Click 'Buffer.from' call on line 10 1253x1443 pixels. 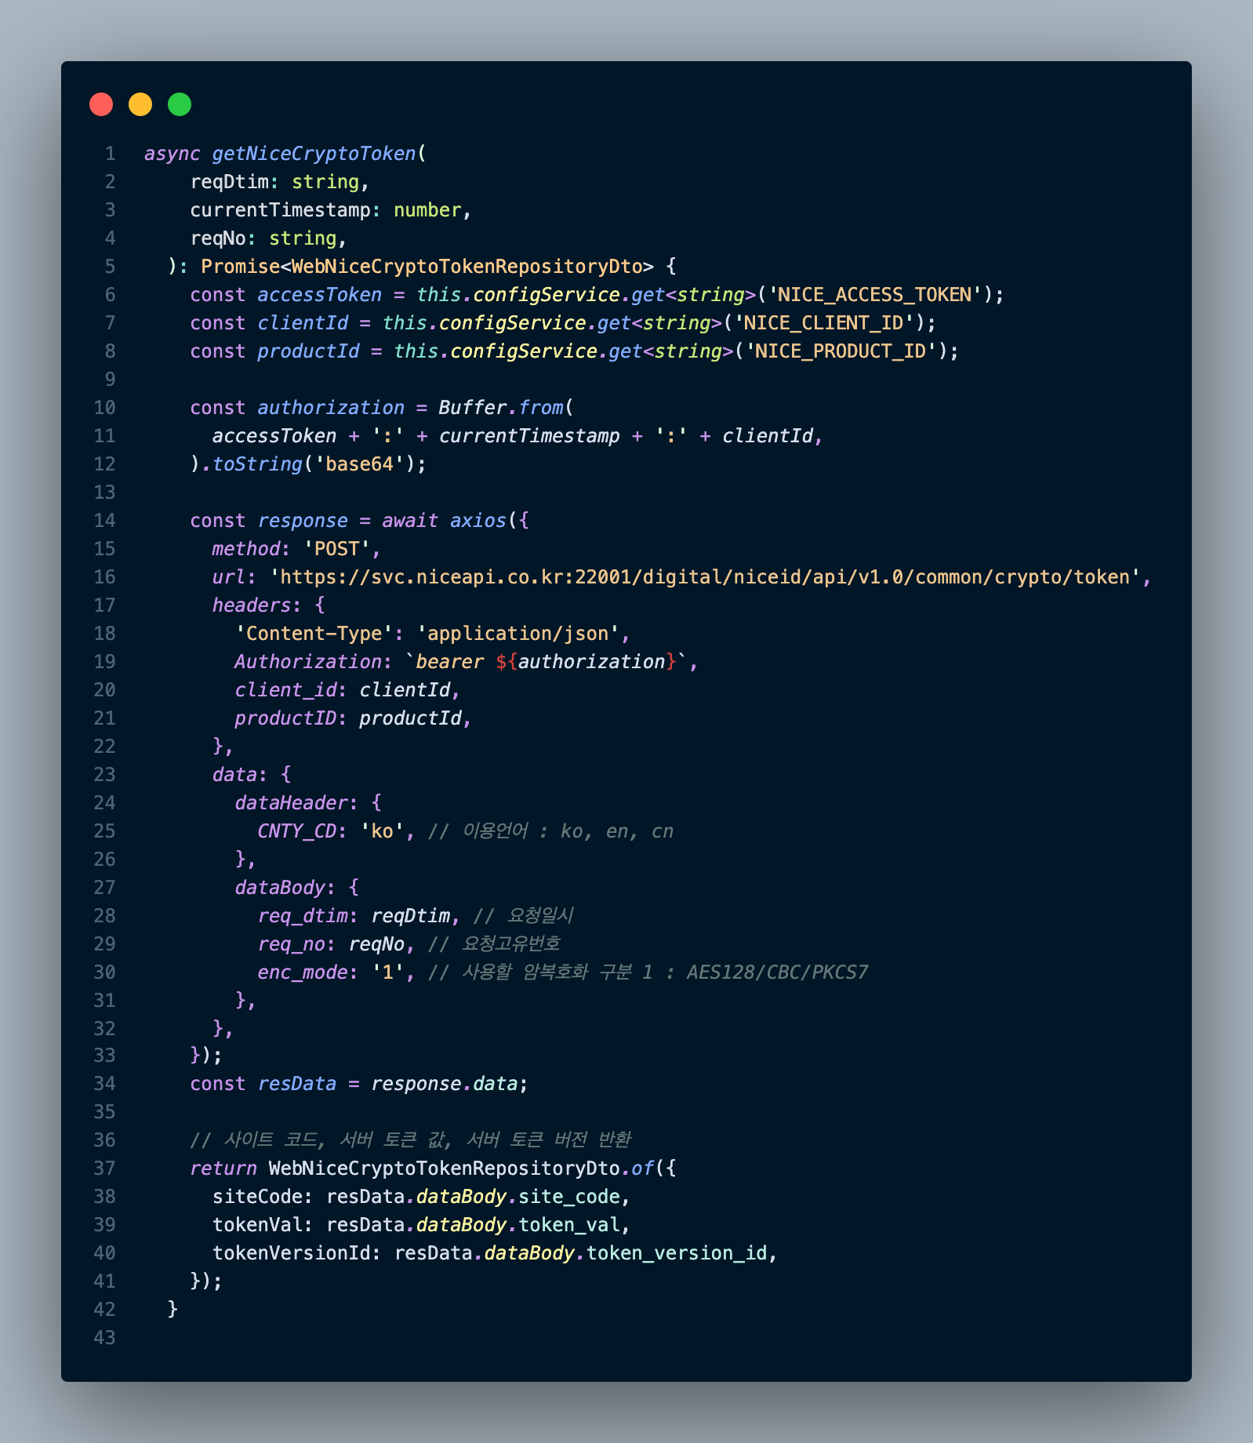(501, 408)
